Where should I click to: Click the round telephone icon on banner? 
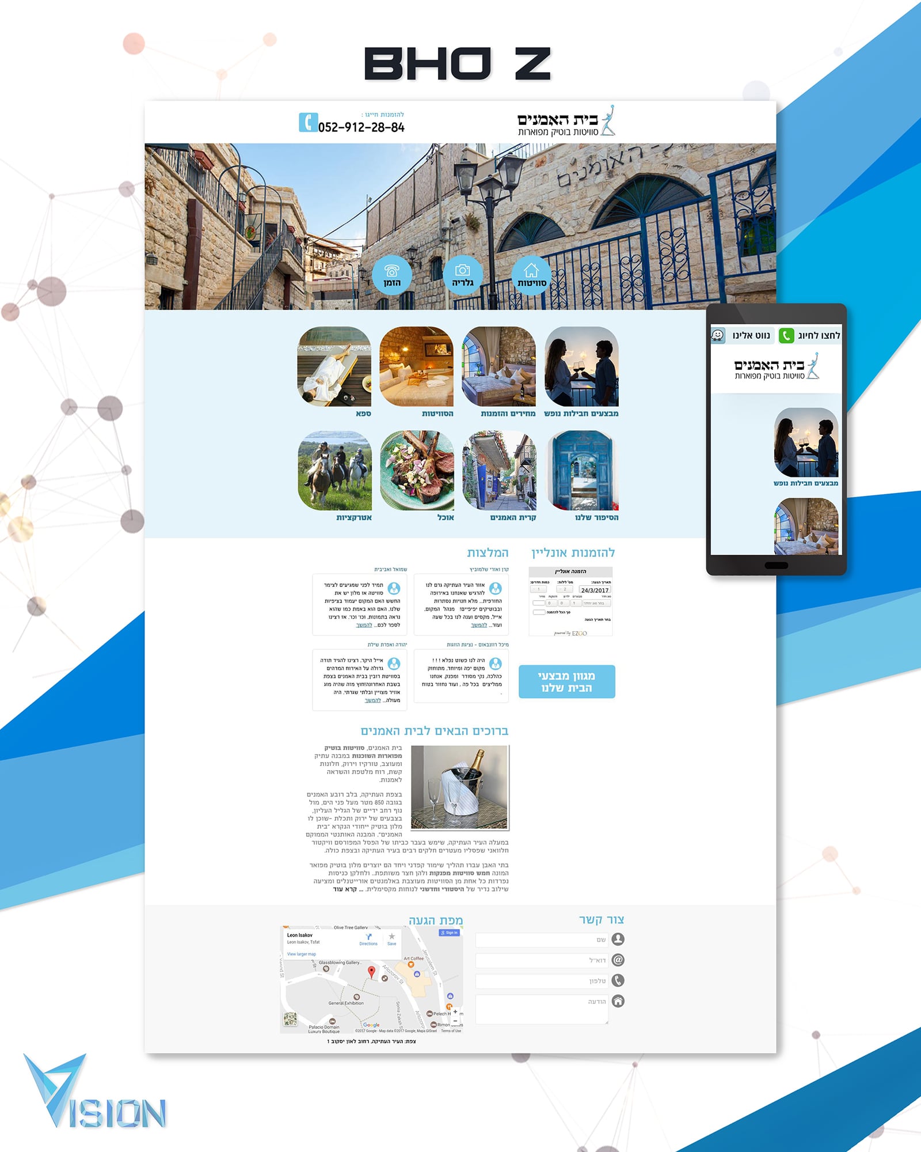(392, 275)
